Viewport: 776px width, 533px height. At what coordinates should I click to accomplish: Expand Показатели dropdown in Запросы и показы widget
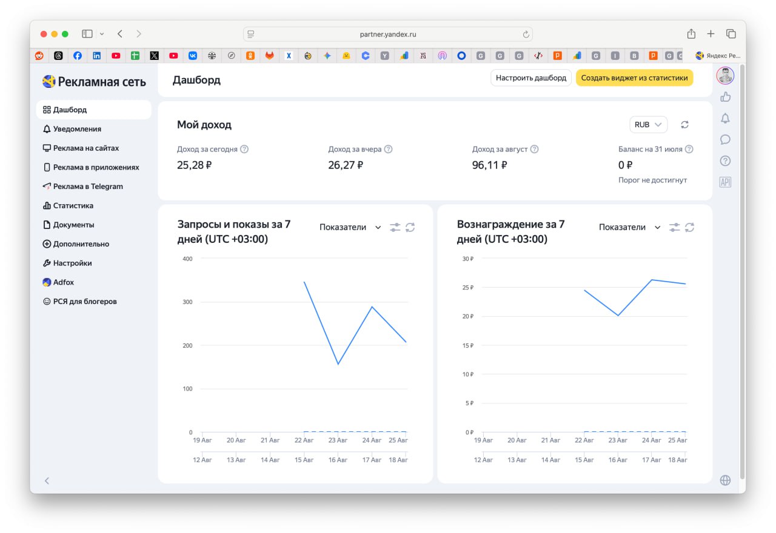pyautogui.click(x=350, y=227)
